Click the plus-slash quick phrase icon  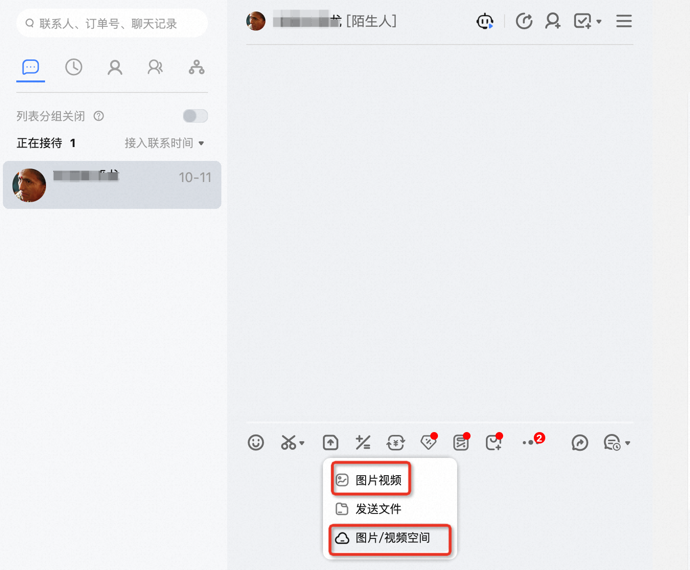pyautogui.click(x=363, y=443)
